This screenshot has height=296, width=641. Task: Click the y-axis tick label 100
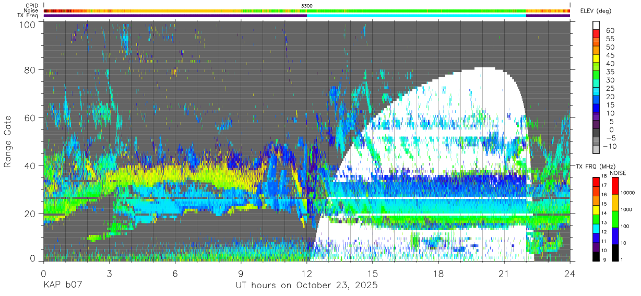(x=28, y=24)
